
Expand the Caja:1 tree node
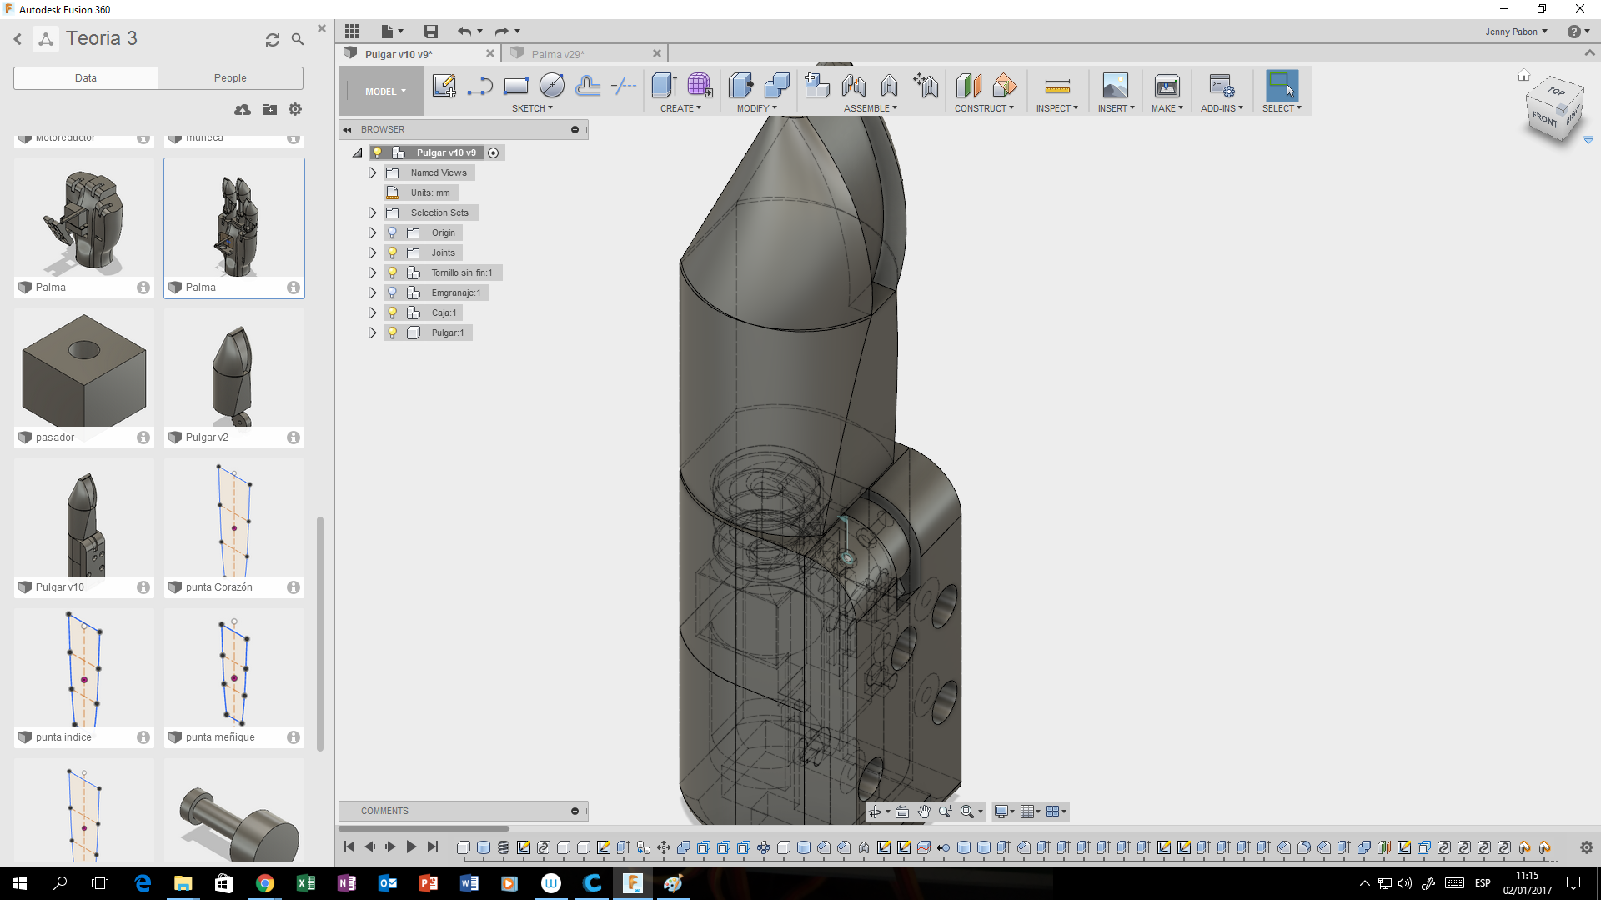click(x=372, y=312)
